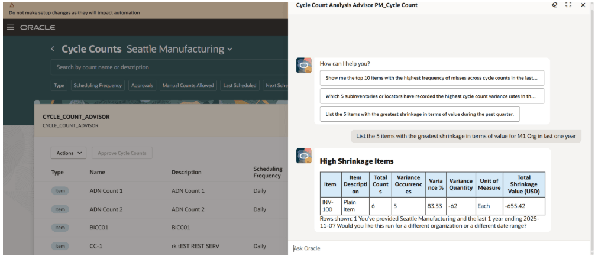
Task: Open the hamburger navigation menu
Action: [10, 27]
